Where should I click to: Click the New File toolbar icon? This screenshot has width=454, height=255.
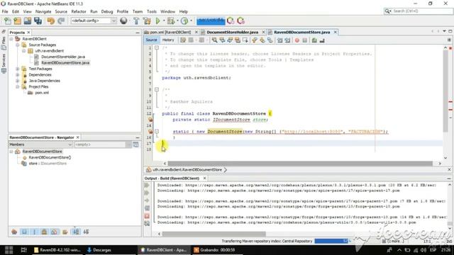[x=8, y=21]
